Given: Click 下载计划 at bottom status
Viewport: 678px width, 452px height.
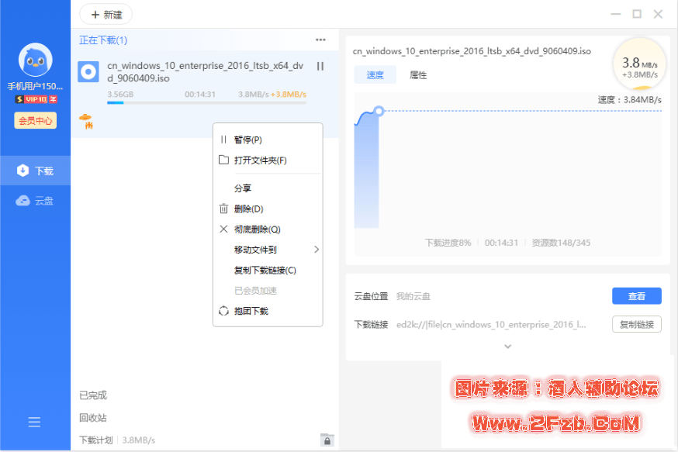Looking at the screenshot, I should [96, 440].
